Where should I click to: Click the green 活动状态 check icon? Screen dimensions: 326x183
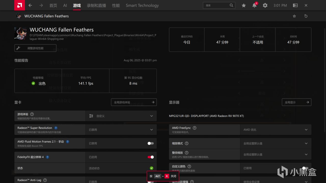(152, 168)
